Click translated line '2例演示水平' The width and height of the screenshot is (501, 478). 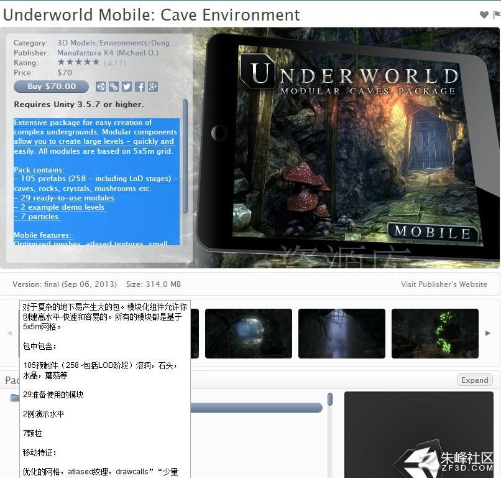point(44,414)
